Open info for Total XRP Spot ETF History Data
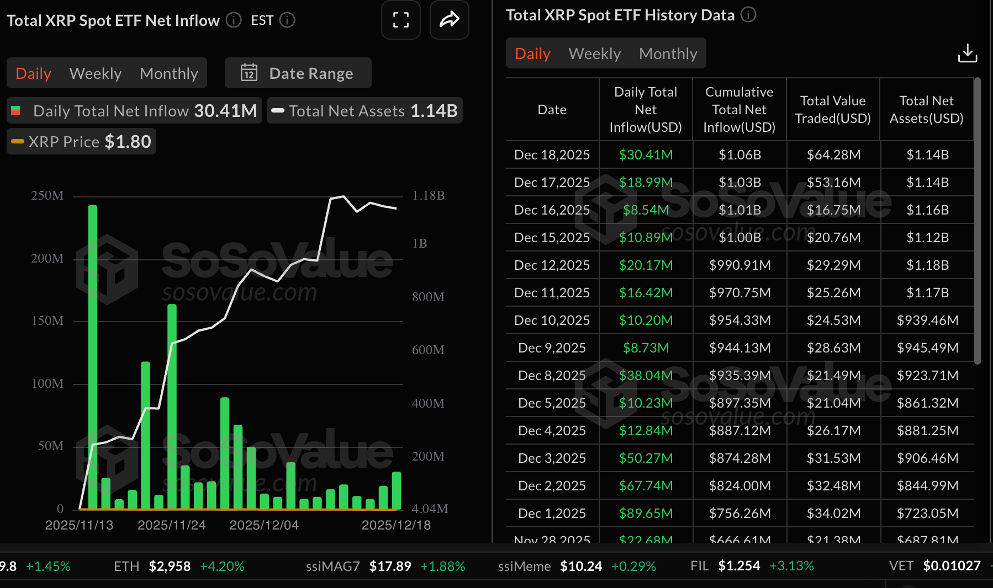 748,15
